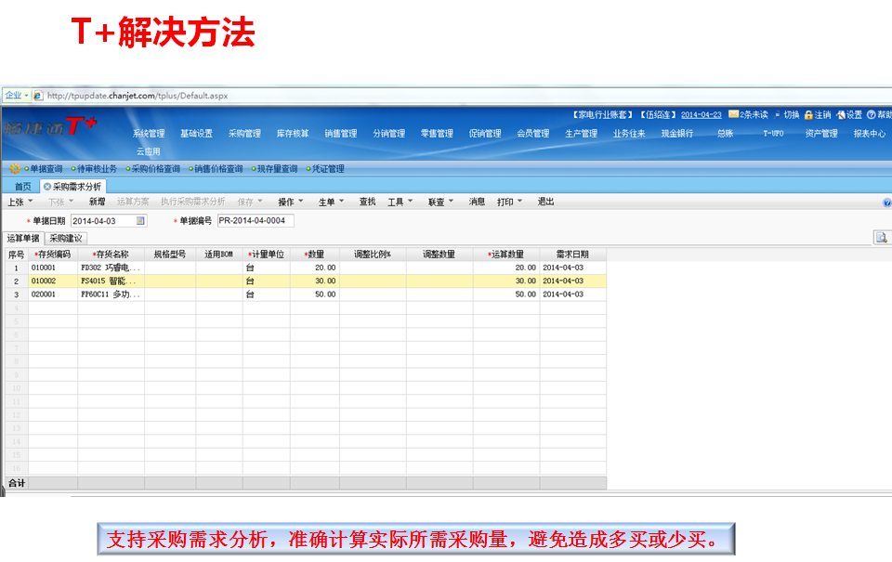Open the 会员管理 menu
Image resolution: width=892 pixels, height=562 pixels.
click(x=533, y=134)
